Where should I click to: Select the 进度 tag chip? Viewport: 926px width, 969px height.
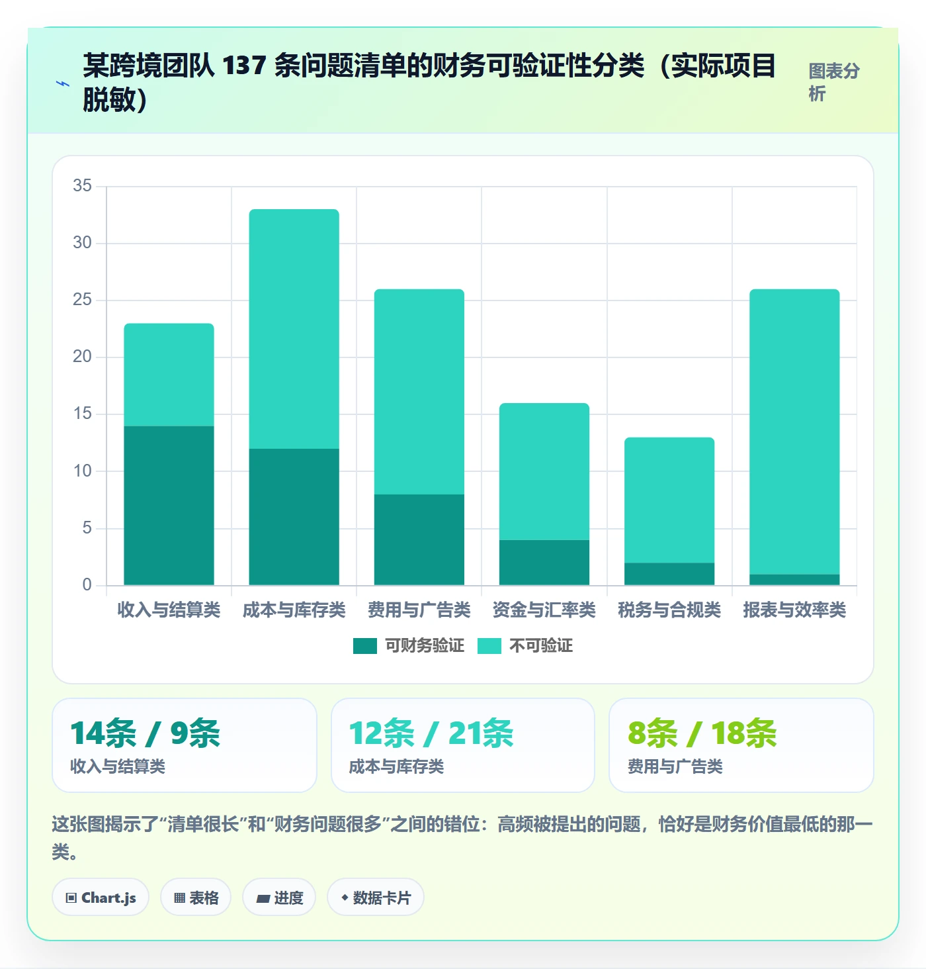click(x=279, y=898)
